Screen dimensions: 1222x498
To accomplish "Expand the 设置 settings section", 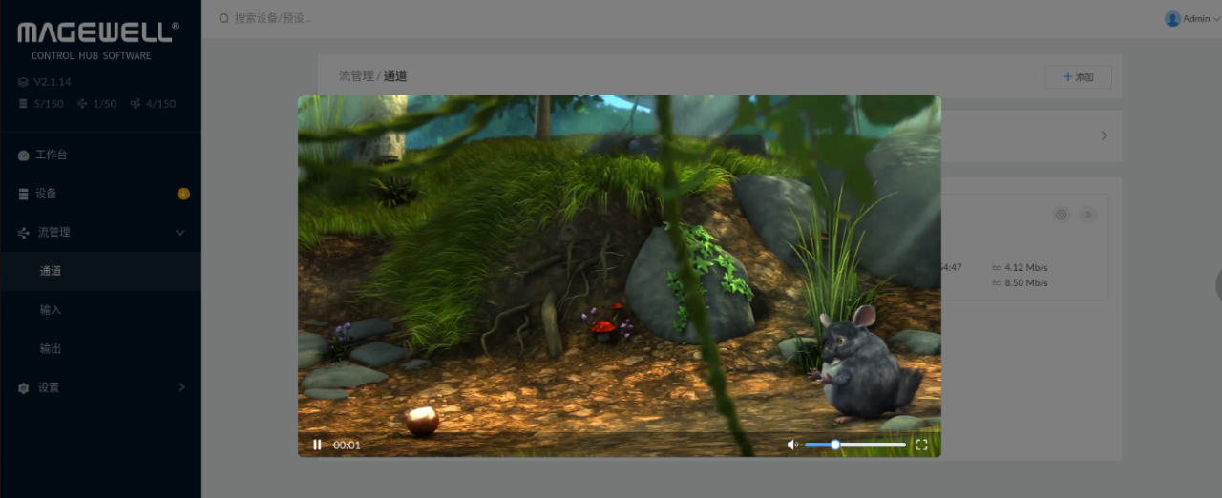I will (100, 387).
